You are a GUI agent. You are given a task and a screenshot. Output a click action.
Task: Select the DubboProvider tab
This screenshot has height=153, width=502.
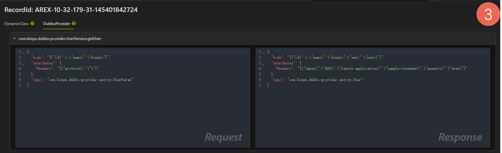(57, 23)
